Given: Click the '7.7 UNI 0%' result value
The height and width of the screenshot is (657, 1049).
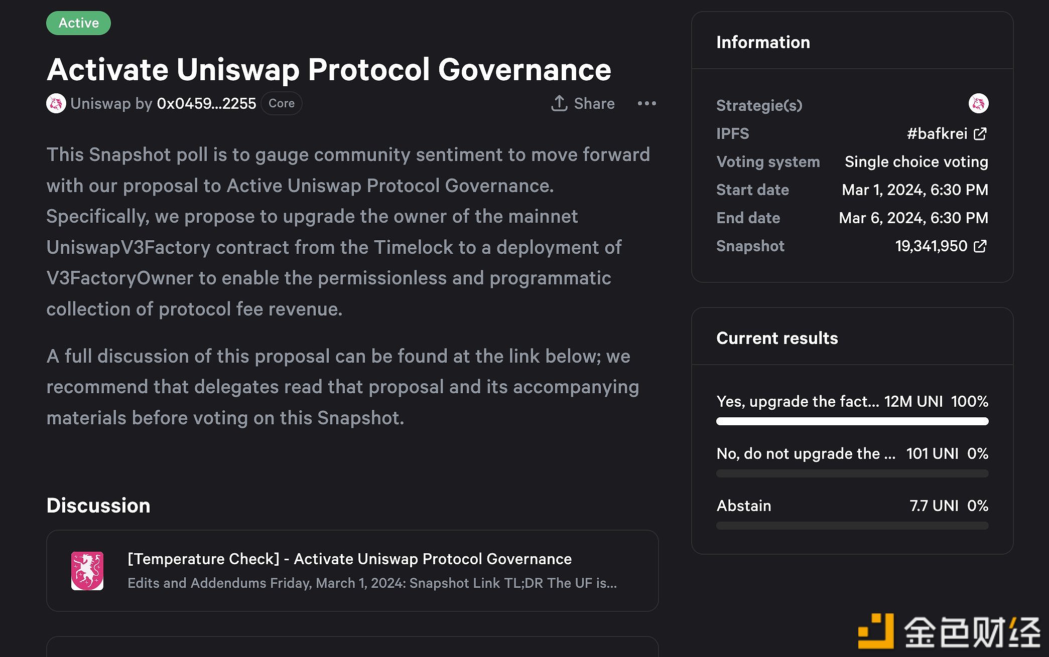Looking at the screenshot, I should (x=949, y=506).
